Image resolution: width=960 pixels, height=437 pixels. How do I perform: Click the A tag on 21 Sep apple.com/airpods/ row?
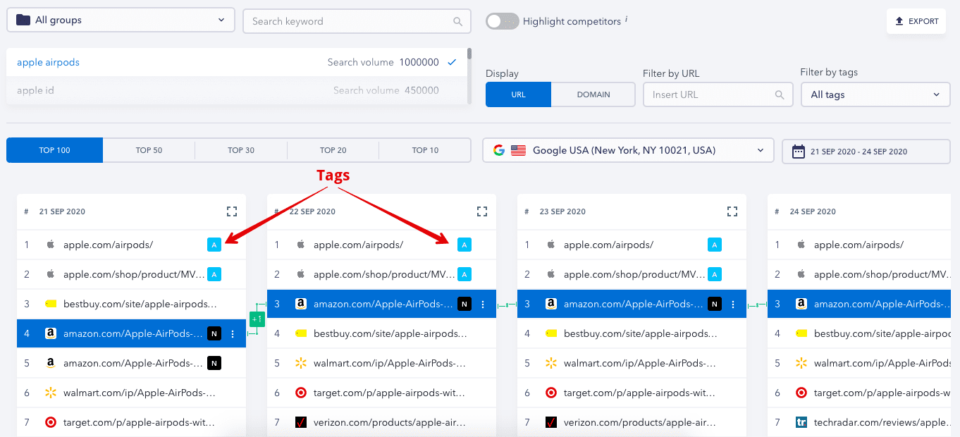point(214,245)
